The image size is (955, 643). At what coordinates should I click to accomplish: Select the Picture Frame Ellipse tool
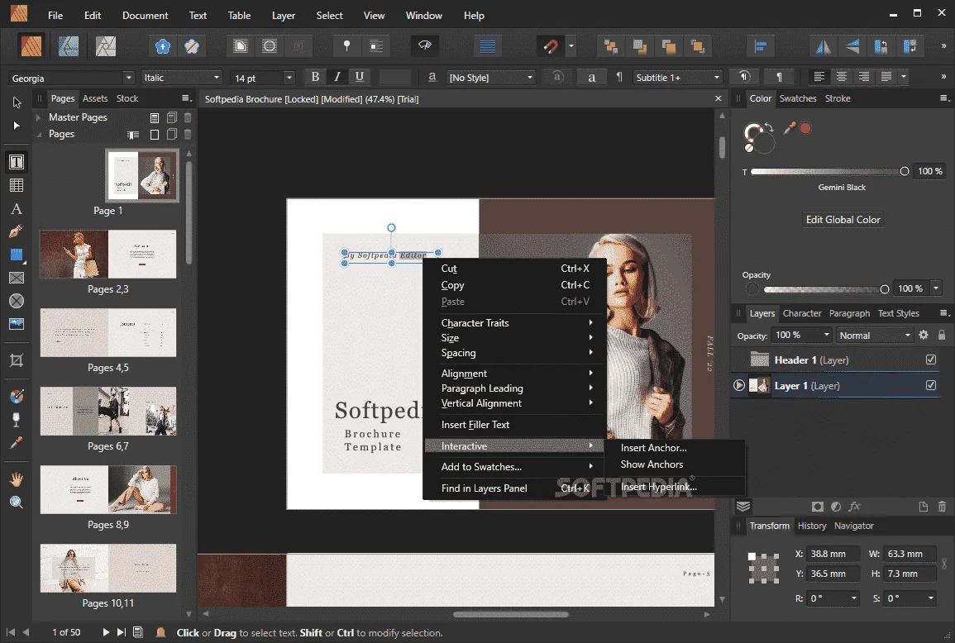pos(17,301)
